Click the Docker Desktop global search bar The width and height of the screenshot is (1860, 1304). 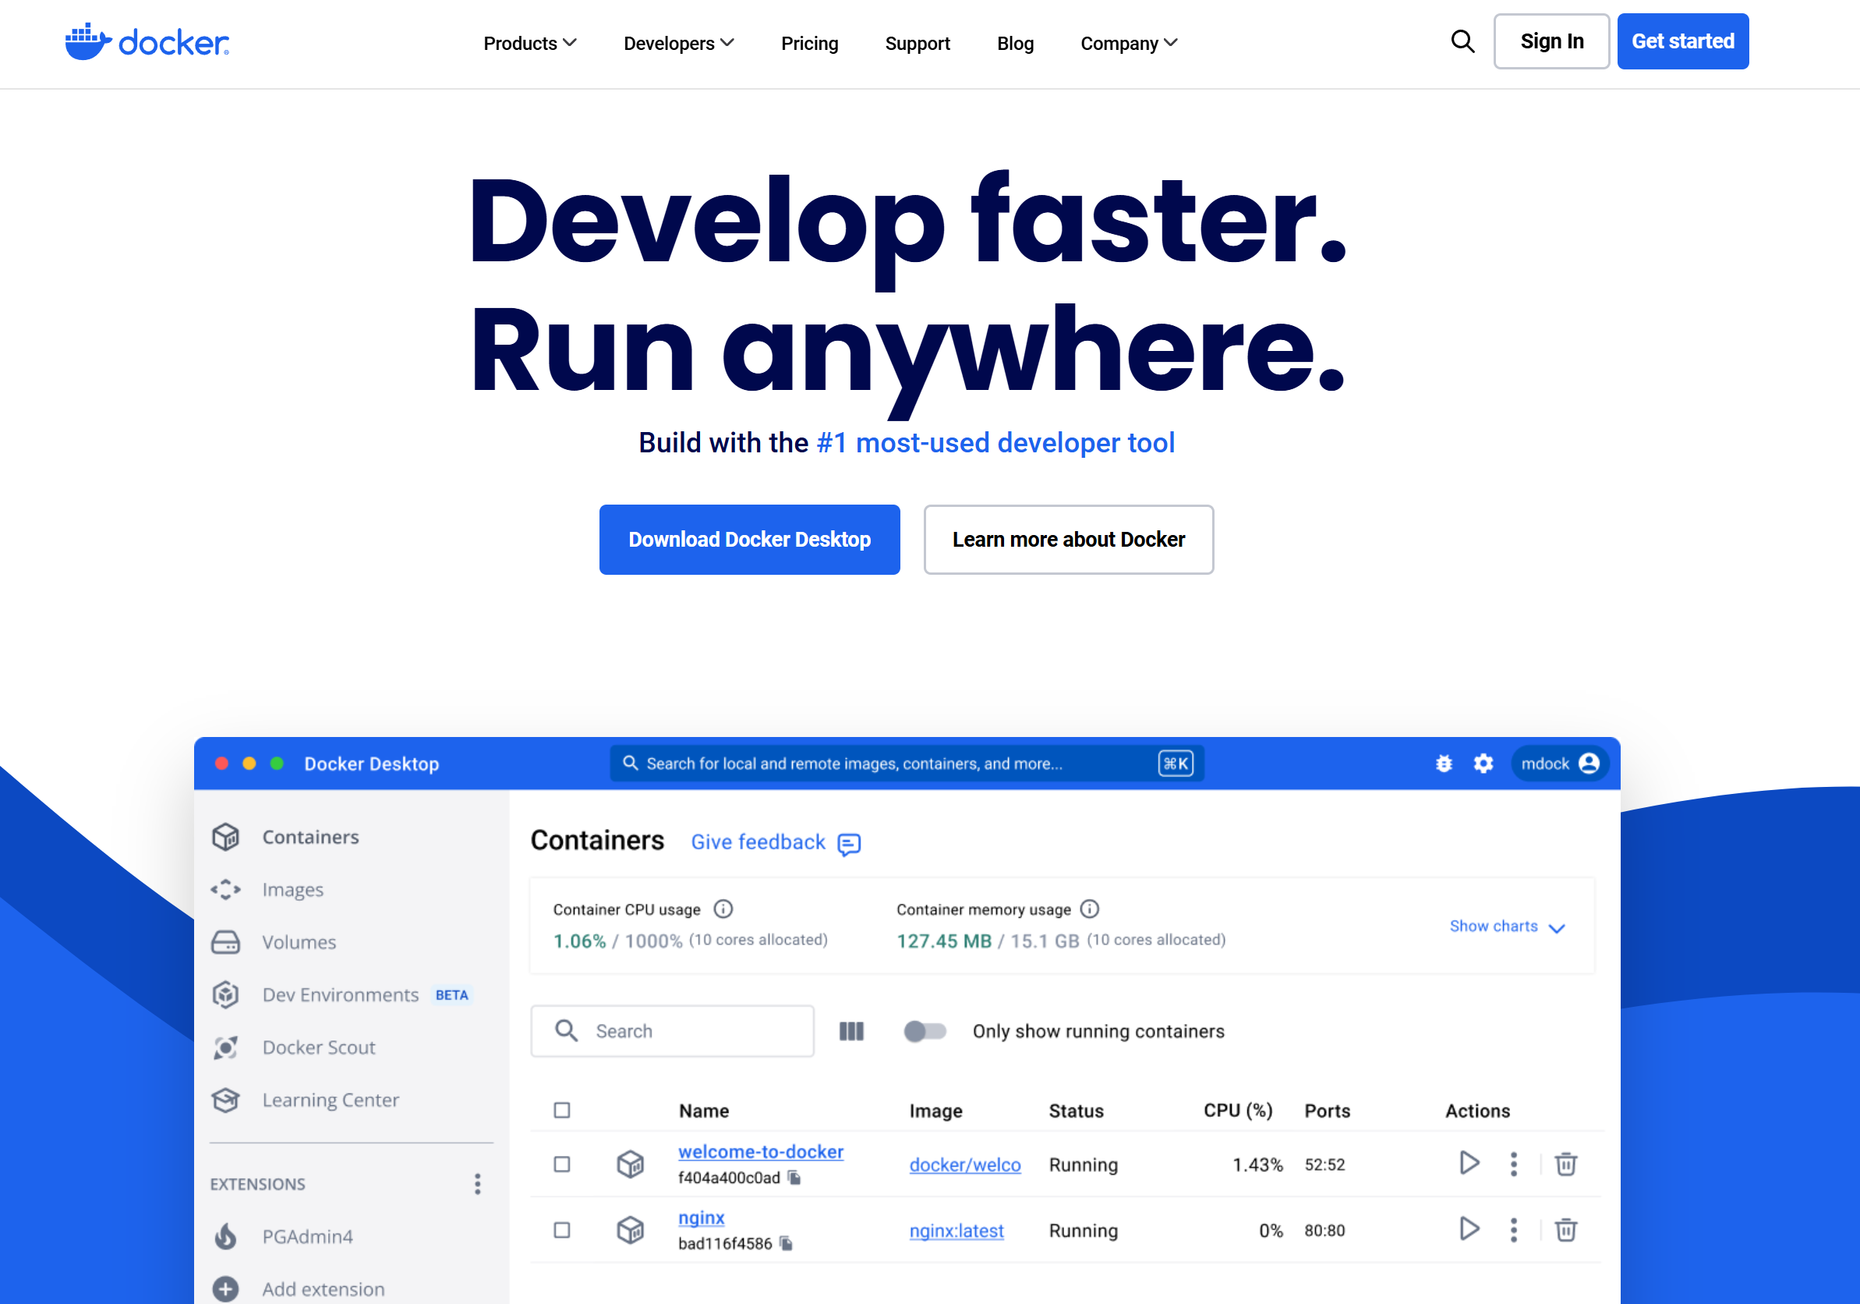(907, 764)
